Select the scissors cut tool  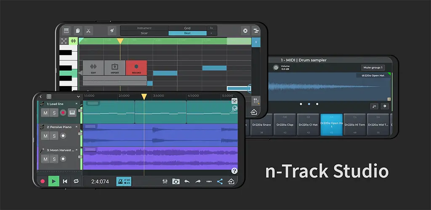click(88, 31)
